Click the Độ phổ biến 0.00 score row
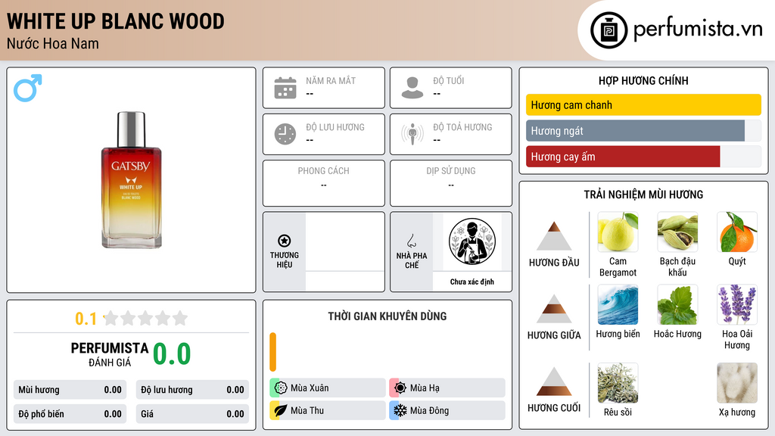This screenshot has height=436, width=775. point(70,414)
